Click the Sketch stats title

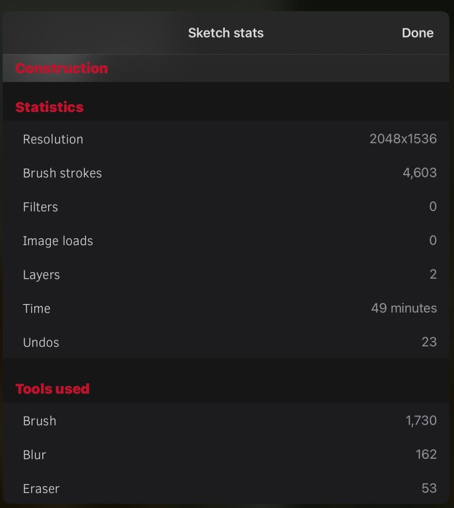pyautogui.click(x=226, y=33)
